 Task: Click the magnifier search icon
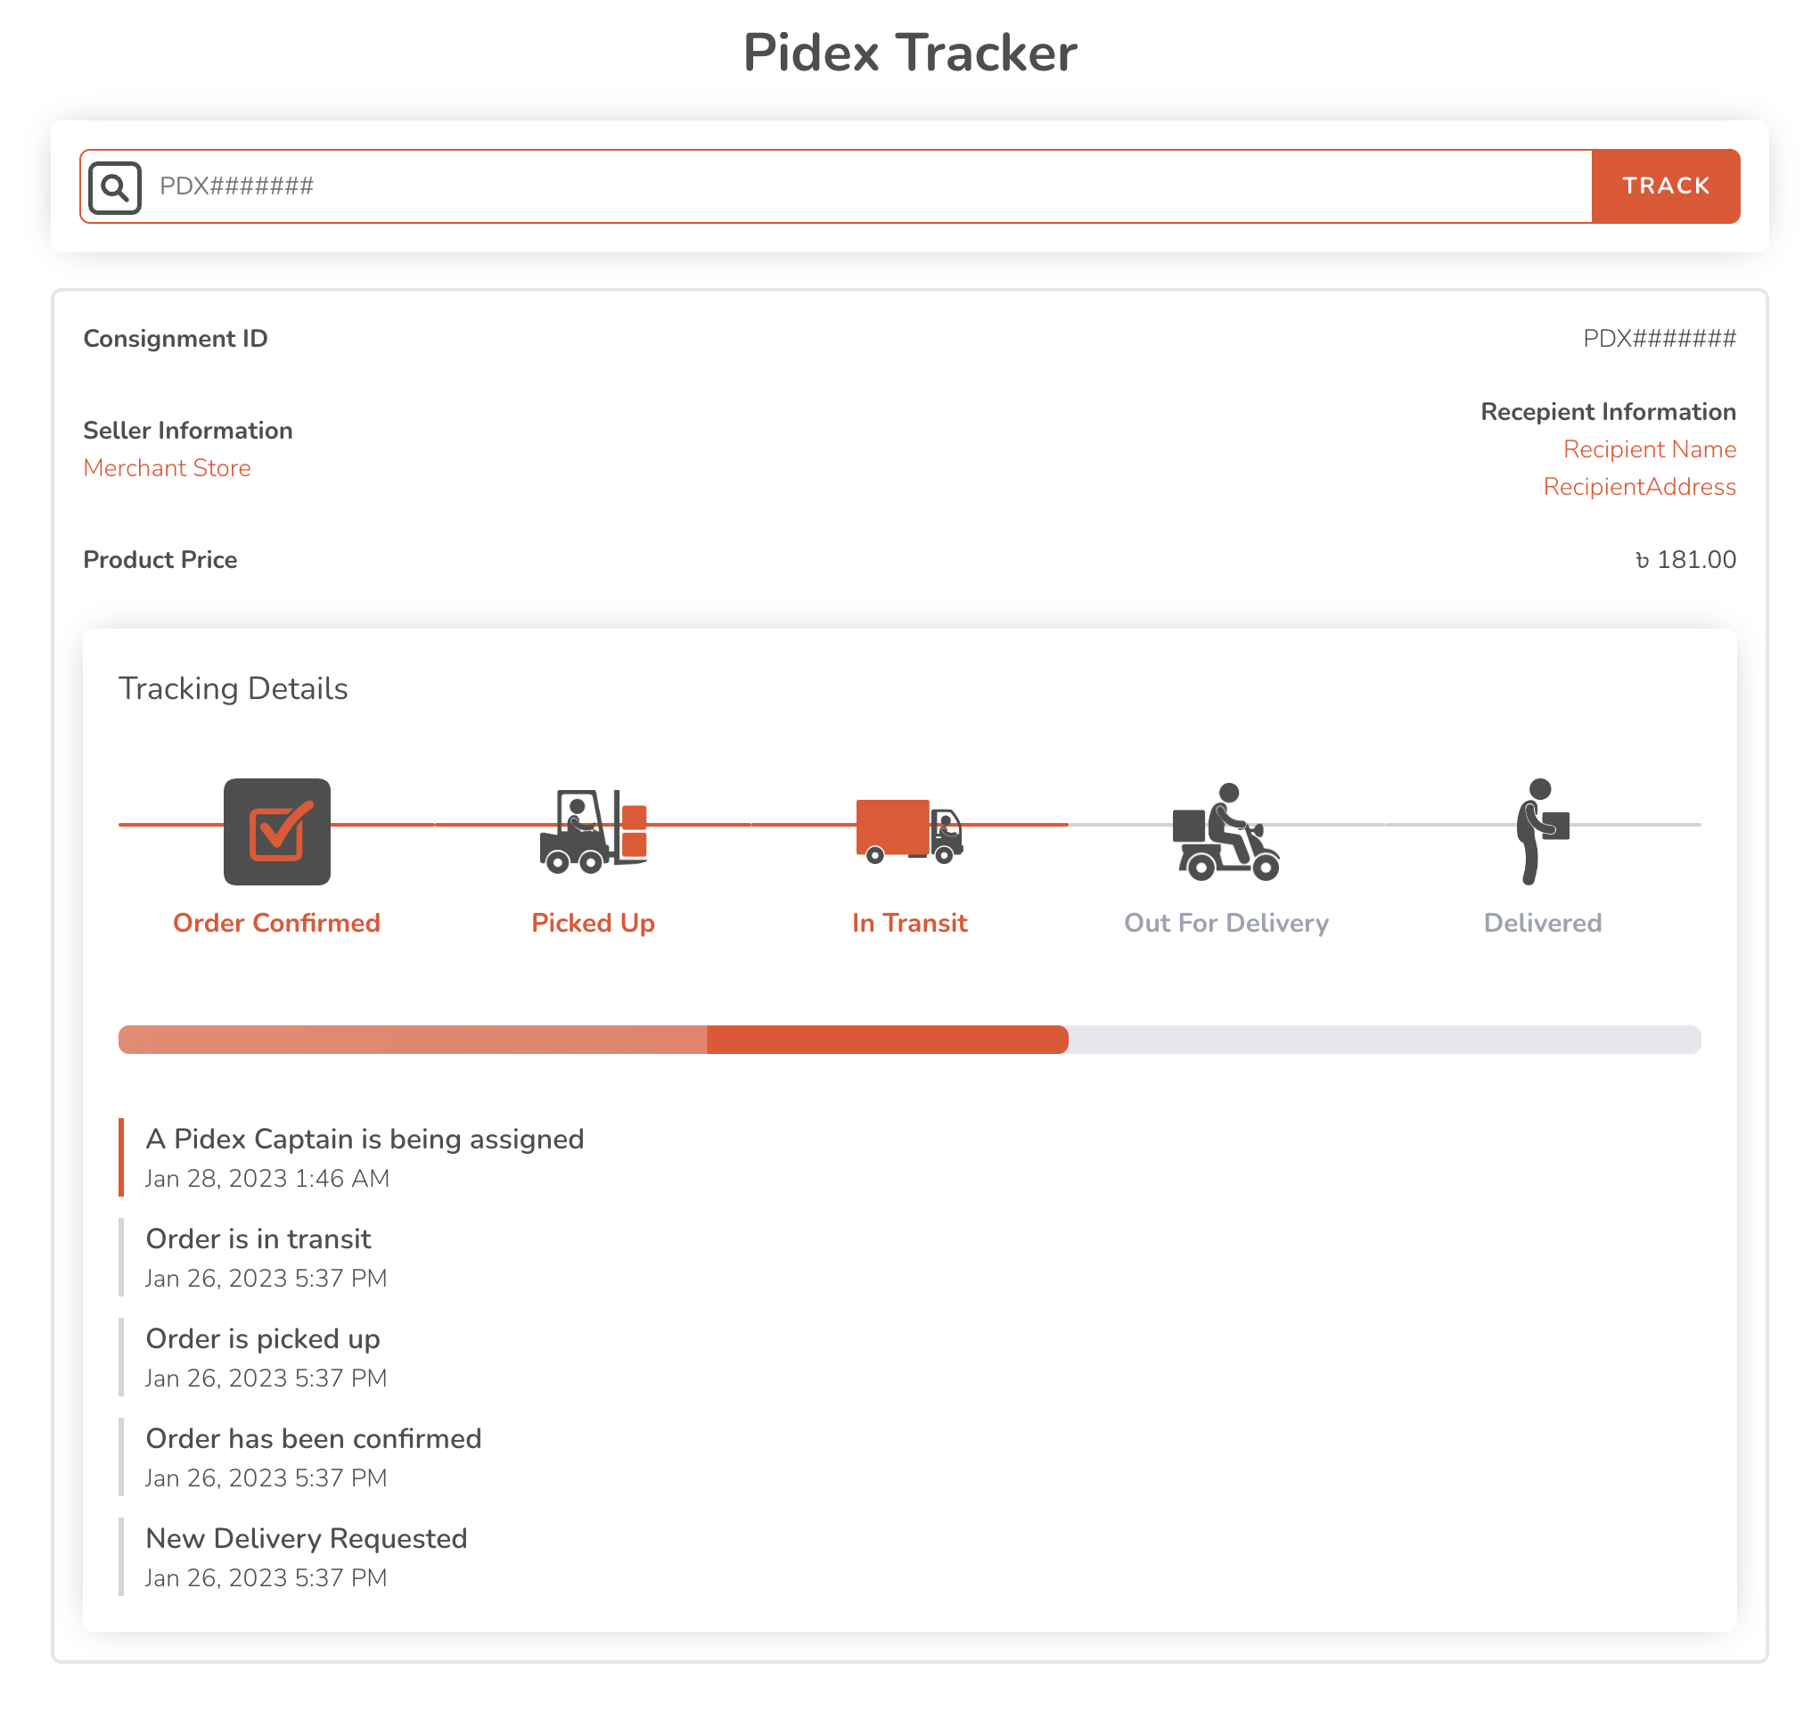(114, 187)
